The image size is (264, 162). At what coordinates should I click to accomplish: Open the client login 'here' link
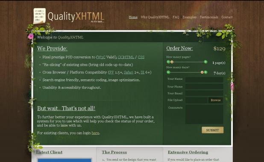click(x=95, y=133)
